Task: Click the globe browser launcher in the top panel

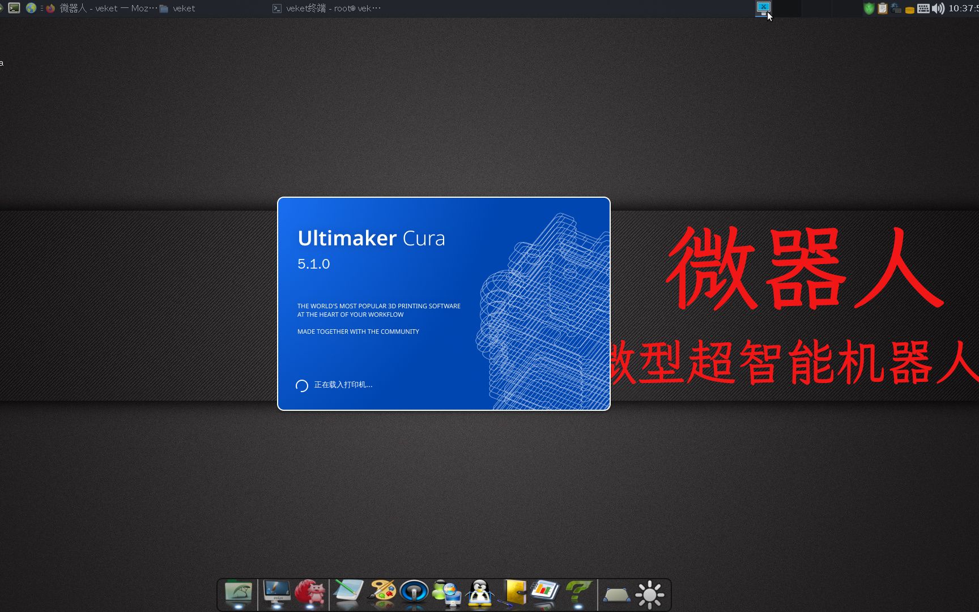Action: pyautogui.click(x=31, y=8)
